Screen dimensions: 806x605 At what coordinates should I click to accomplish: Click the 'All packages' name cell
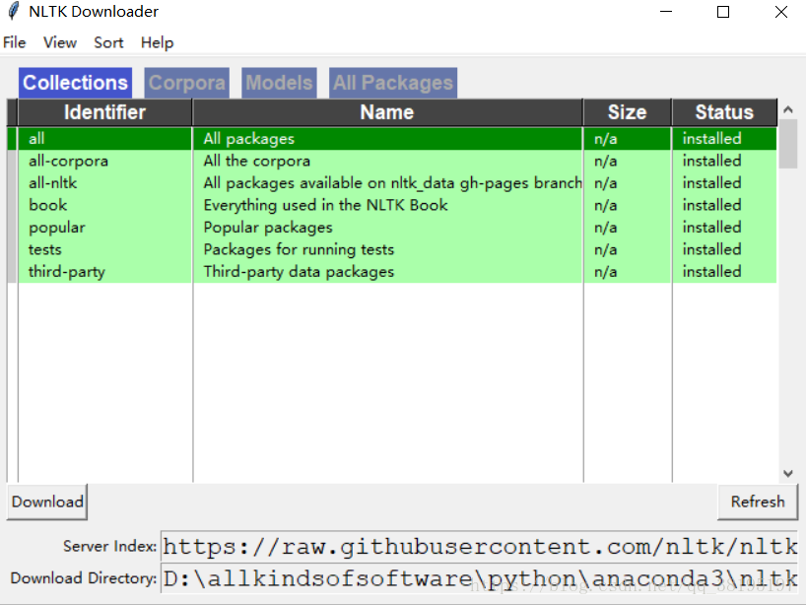click(x=387, y=139)
